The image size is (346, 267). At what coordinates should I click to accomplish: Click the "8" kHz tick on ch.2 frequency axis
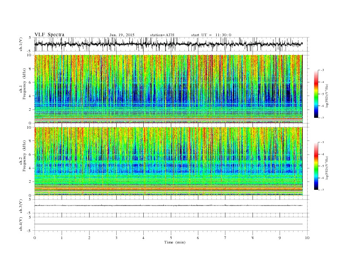tap(30, 141)
